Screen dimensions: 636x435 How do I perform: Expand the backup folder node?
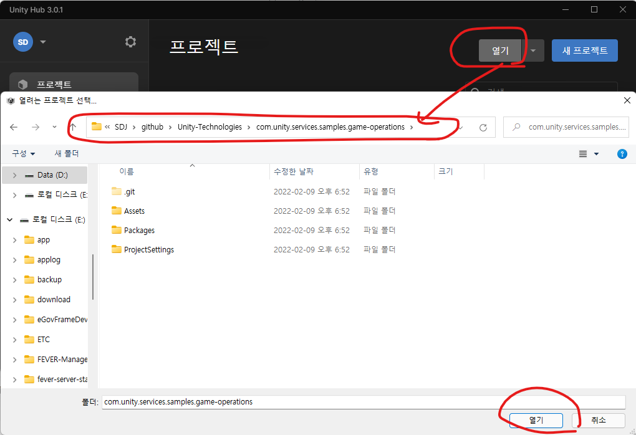(x=14, y=280)
